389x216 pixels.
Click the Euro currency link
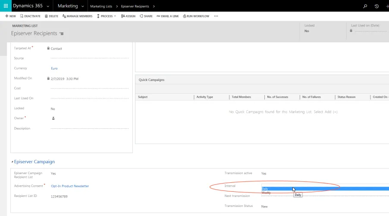pyautogui.click(x=54, y=68)
